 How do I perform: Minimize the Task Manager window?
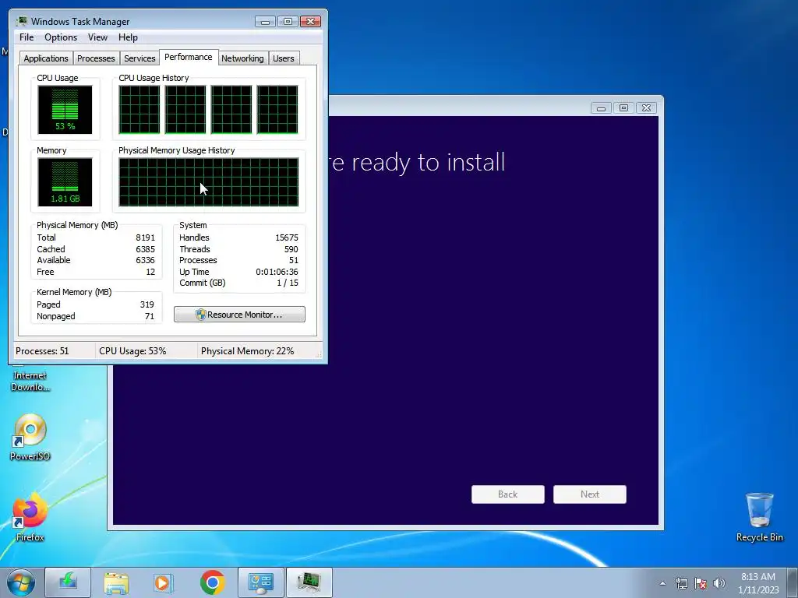(265, 21)
